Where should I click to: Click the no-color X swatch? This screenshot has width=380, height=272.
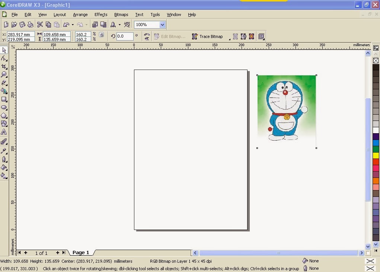tap(376, 61)
